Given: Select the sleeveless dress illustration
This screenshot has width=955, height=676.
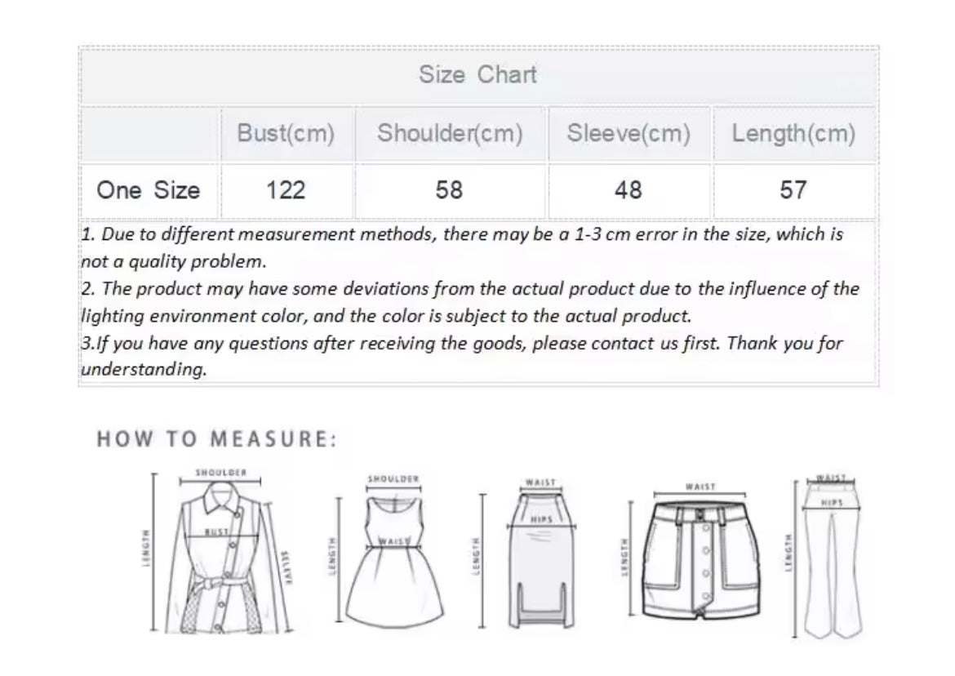Looking at the screenshot, I should pyautogui.click(x=395, y=563).
